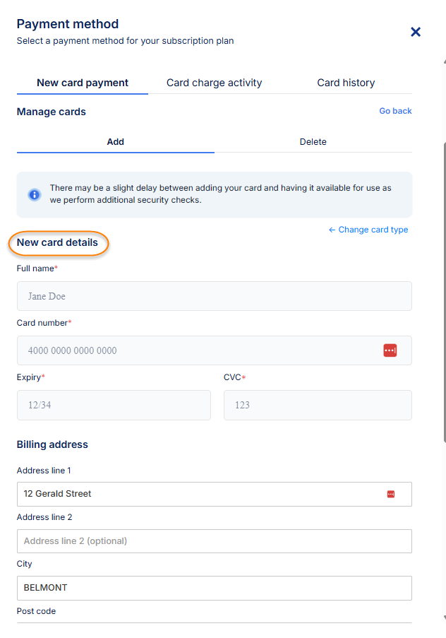
Task: Close the Payment method dialog
Action: point(416,32)
